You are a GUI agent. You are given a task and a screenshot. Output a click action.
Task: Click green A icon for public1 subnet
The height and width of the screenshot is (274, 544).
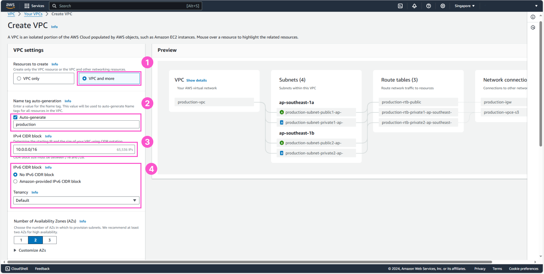point(282,112)
